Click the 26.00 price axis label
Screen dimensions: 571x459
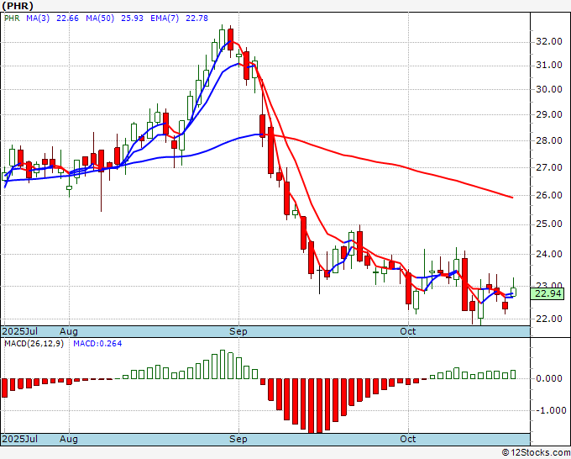[x=549, y=195]
